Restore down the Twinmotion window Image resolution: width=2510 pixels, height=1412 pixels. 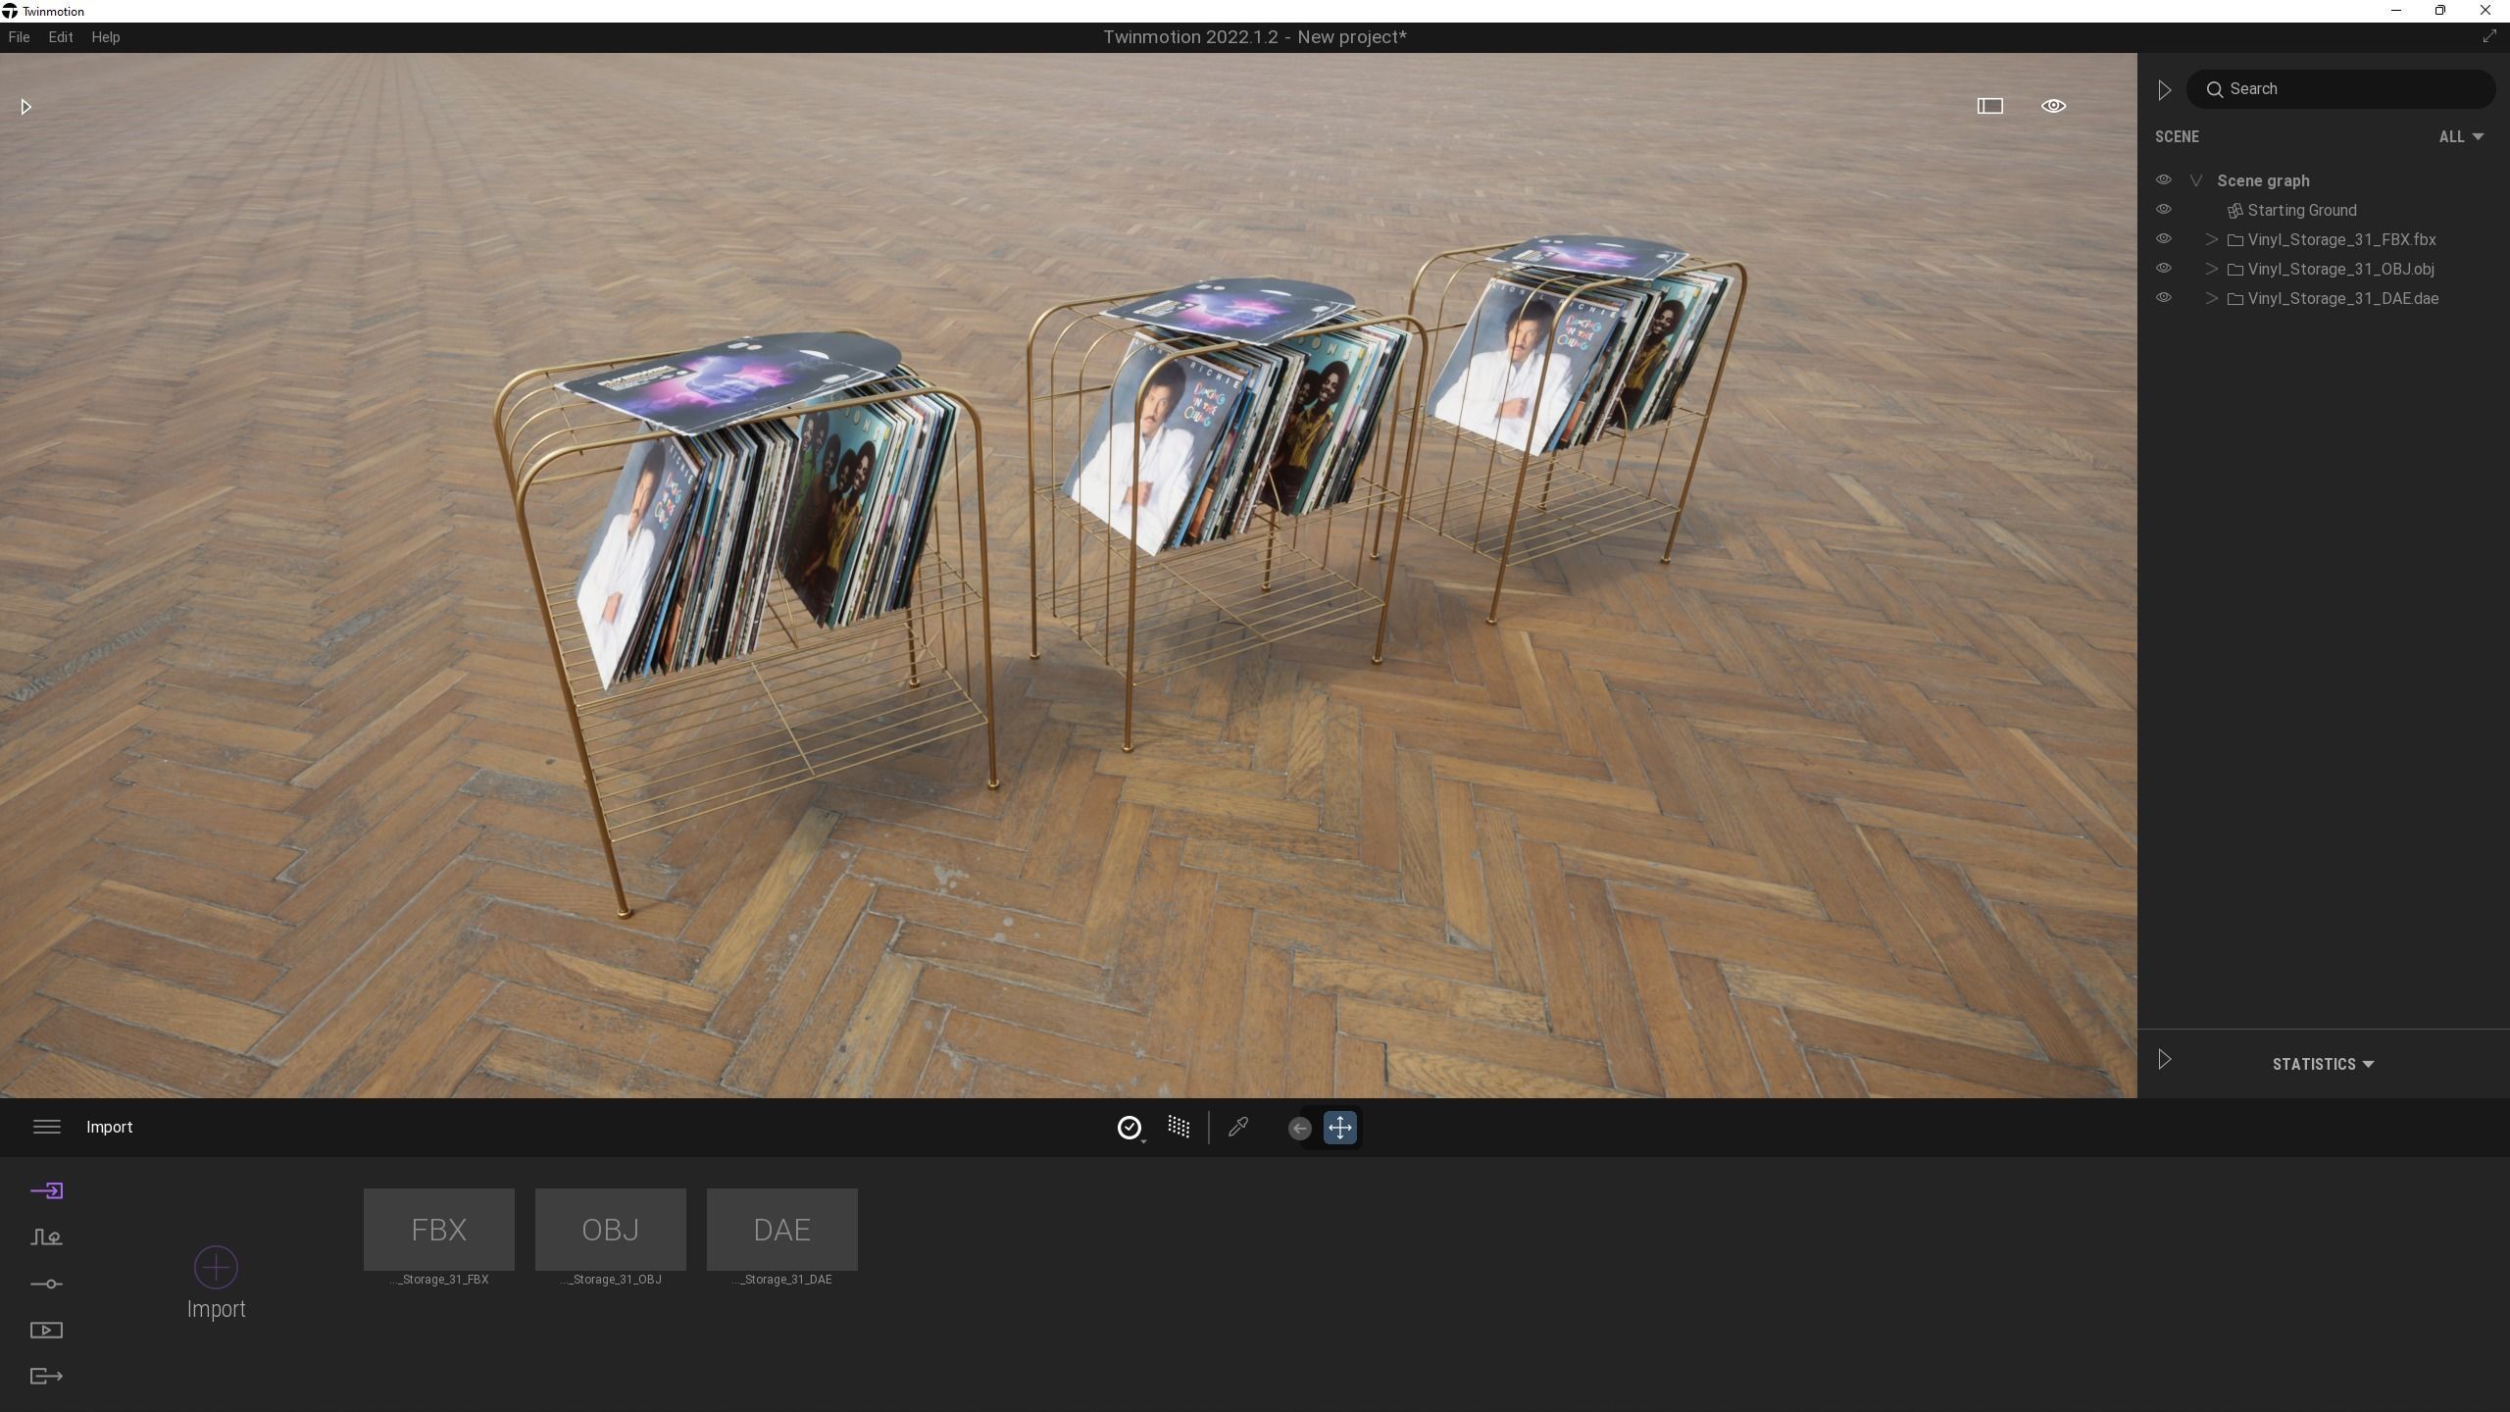[2440, 11]
